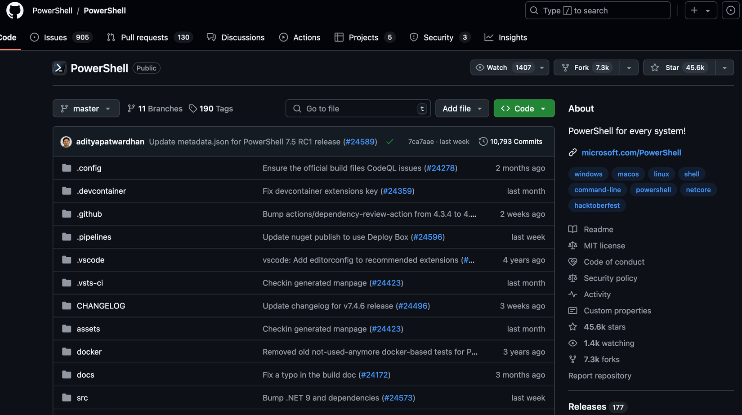Click the PowerShell repository logo icon
This screenshot has width=742, height=415.
(x=59, y=68)
